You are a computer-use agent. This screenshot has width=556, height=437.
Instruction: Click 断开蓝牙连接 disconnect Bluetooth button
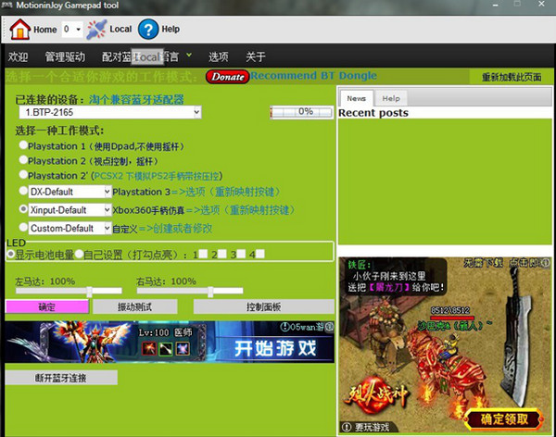tap(61, 378)
